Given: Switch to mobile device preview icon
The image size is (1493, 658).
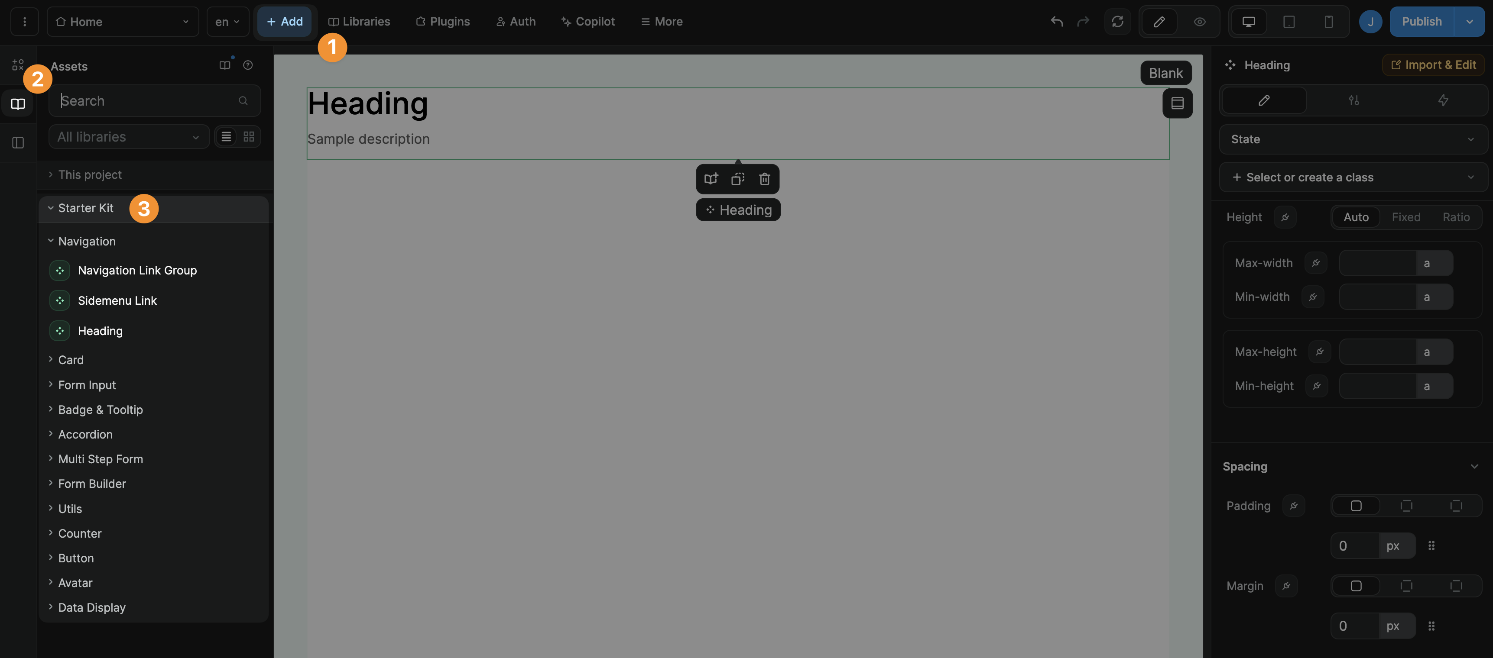Looking at the screenshot, I should tap(1328, 22).
